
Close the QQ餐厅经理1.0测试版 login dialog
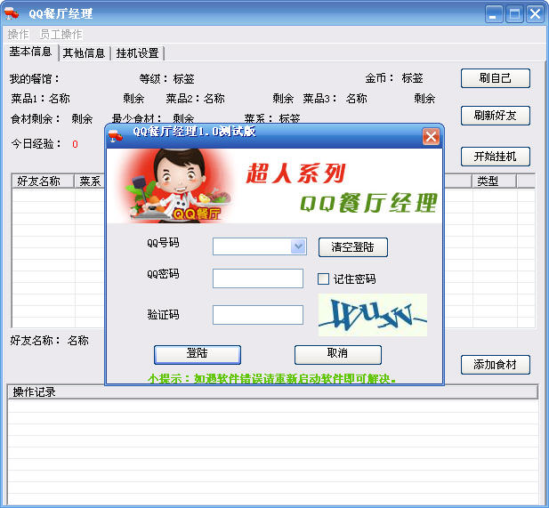click(431, 136)
